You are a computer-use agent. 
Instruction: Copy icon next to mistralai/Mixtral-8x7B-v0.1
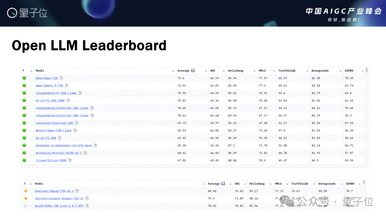point(85,153)
